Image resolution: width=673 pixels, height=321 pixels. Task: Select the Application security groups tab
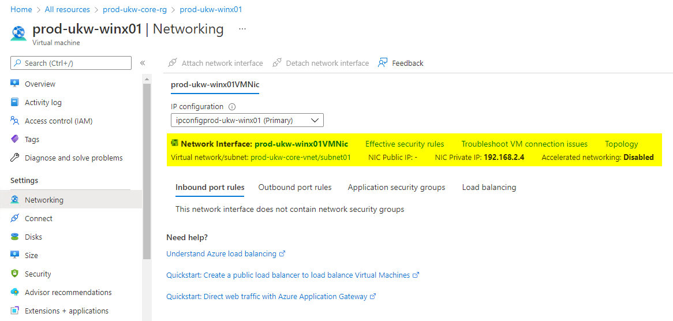[x=397, y=187]
